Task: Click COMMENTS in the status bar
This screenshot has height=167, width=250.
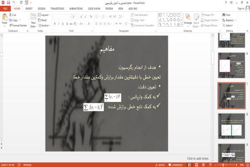Action: tap(175, 165)
